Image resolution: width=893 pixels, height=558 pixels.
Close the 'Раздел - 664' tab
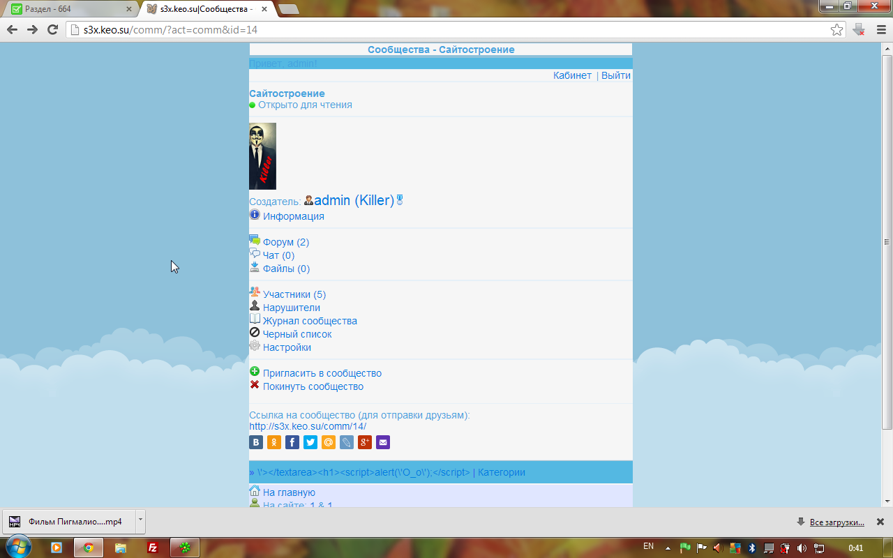128,9
